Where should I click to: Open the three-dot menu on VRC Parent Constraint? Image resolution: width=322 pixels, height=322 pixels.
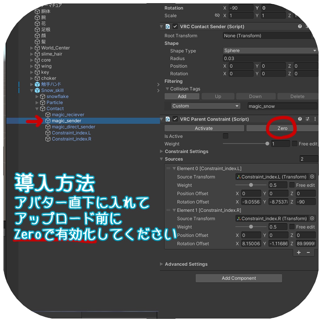point(315,119)
